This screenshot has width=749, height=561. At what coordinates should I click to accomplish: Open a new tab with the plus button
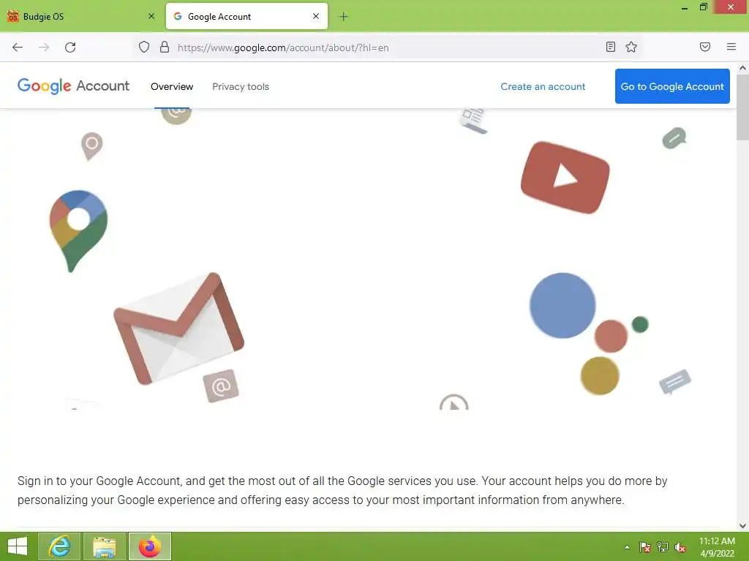click(x=343, y=17)
